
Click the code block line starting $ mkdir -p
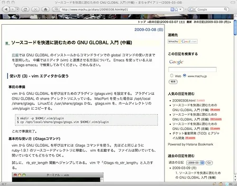pos(40,118)
